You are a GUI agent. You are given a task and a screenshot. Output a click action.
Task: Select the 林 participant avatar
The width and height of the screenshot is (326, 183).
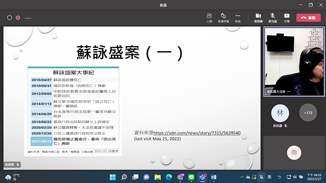[x=280, y=113]
